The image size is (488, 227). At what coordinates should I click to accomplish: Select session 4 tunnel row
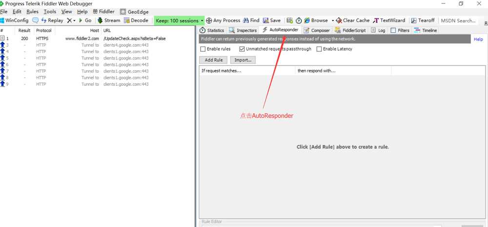(x=97, y=52)
